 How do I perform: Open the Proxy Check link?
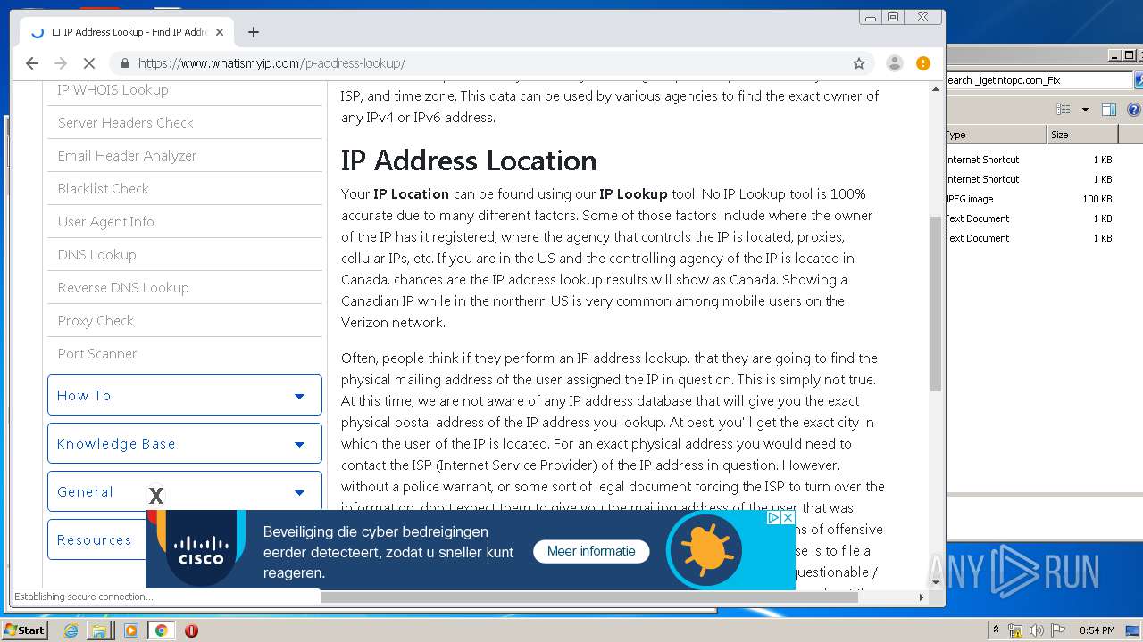[96, 320]
